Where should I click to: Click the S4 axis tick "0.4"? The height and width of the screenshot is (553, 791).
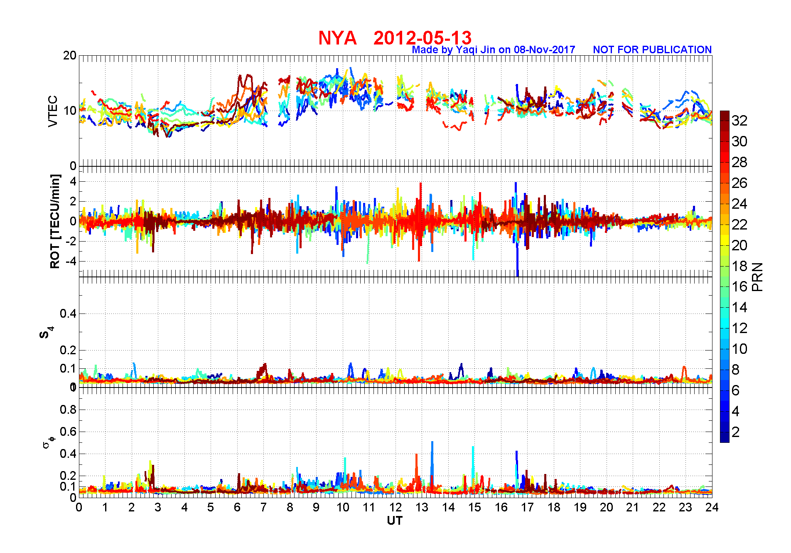coord(68,314)
